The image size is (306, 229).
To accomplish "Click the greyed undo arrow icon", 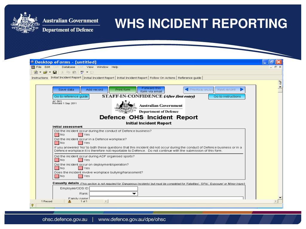I will pyautogui.click(x=92, y=72).
